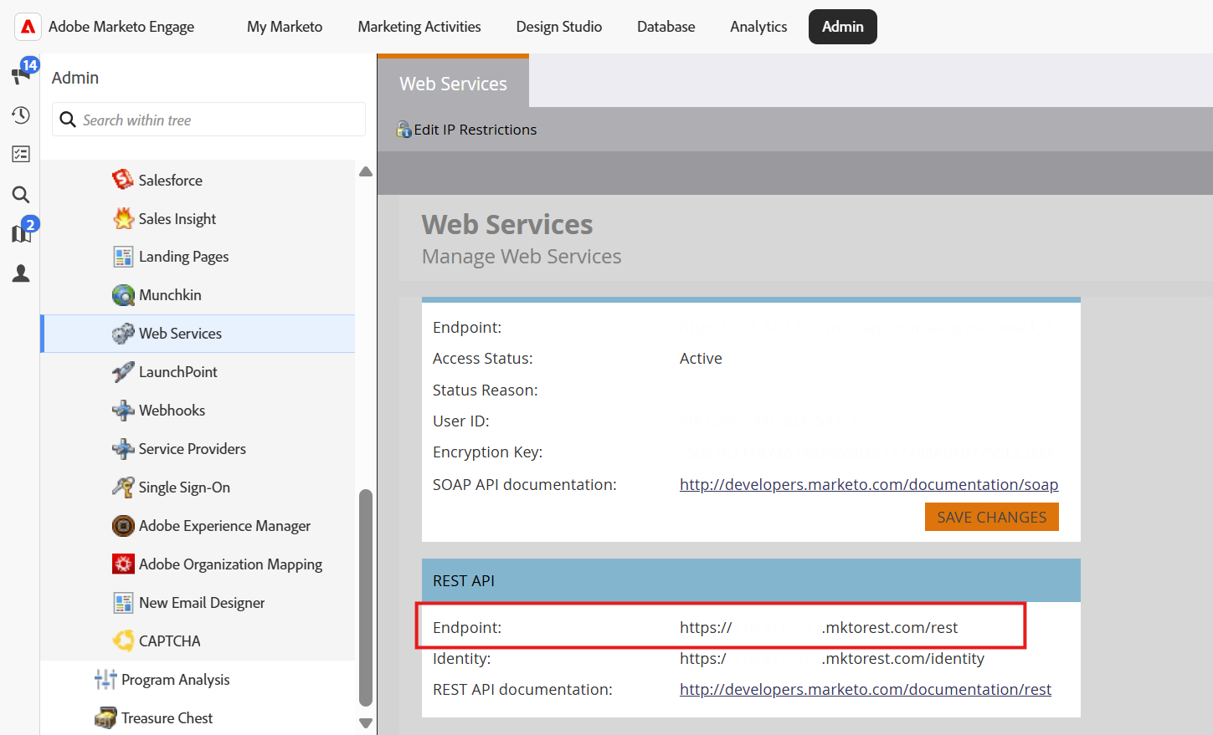Click the Encryption Key label
The width and height of the screenshot is (1213, 735).
click(487, 452)
